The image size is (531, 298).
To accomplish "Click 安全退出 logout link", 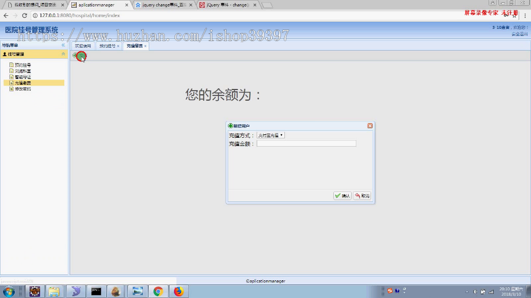I will (519, 34).
